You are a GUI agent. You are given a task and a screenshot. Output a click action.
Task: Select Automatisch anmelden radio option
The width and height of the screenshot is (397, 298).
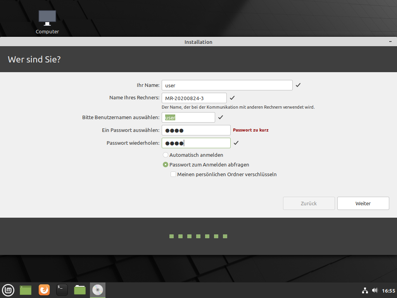(166, 155)
